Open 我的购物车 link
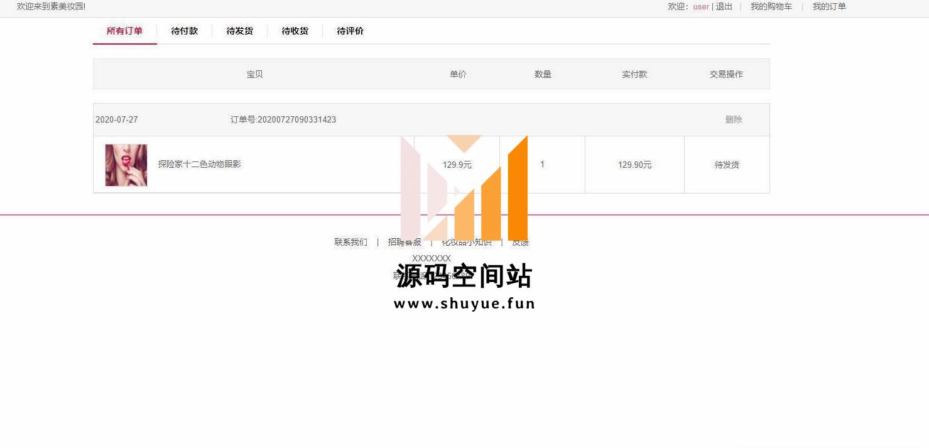 (x=771, y=7)
